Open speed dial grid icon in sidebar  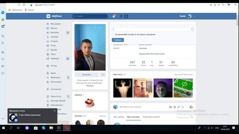point(3,52)
